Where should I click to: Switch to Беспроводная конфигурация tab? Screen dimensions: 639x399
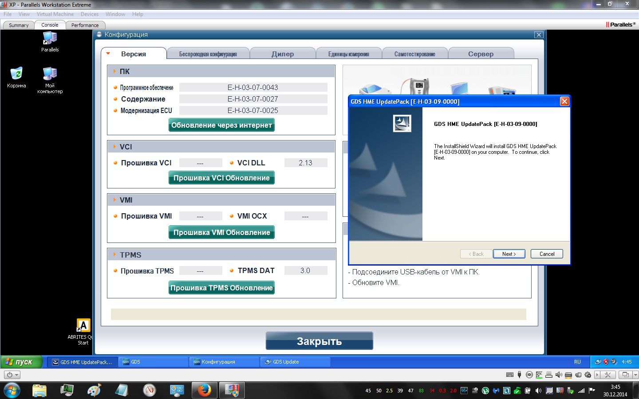[x=208, y=54]
